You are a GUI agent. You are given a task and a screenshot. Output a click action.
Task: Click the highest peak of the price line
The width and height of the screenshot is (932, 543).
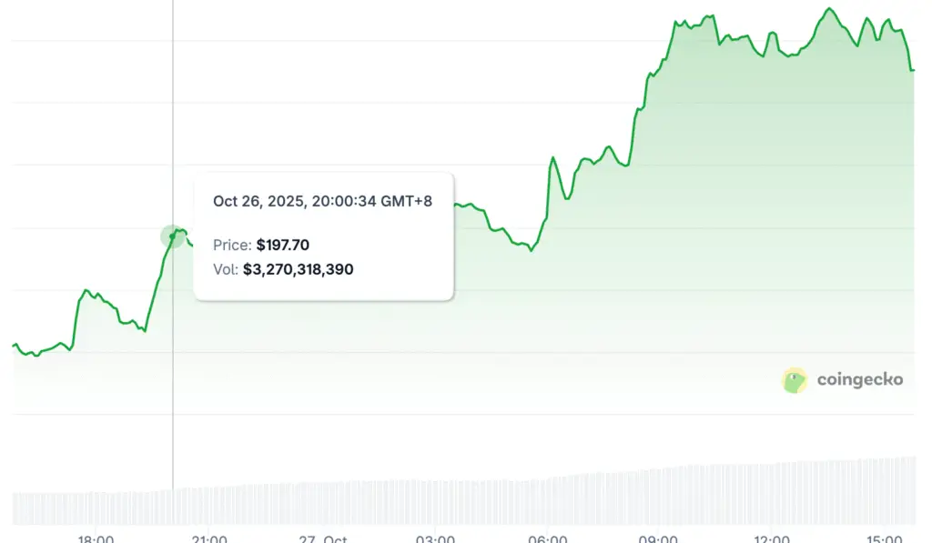click(x=829, y=9)
